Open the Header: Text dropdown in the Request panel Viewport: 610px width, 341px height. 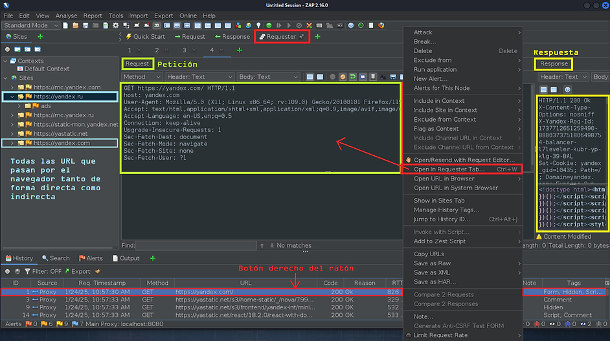199,77
